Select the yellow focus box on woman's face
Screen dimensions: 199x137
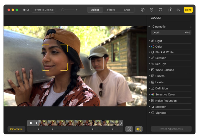(x=55, y=57)
